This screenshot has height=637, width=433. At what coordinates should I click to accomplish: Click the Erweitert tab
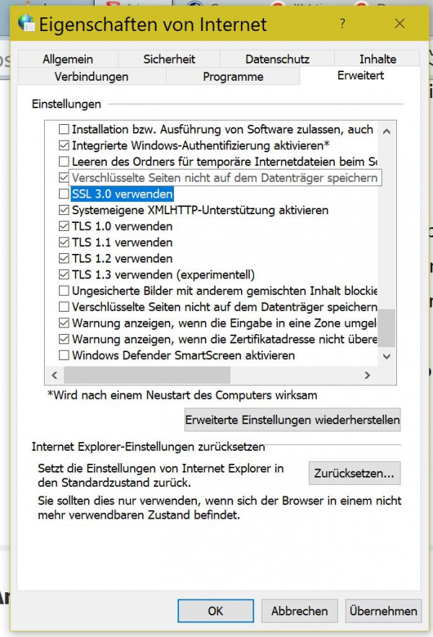click(x=361, y=76)
